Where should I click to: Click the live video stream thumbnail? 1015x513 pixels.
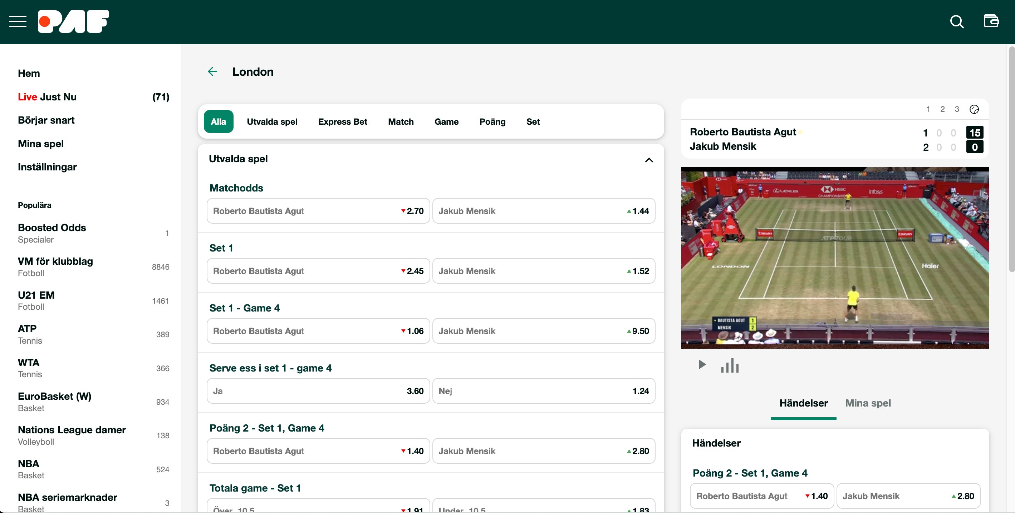[x=835, y=258]
